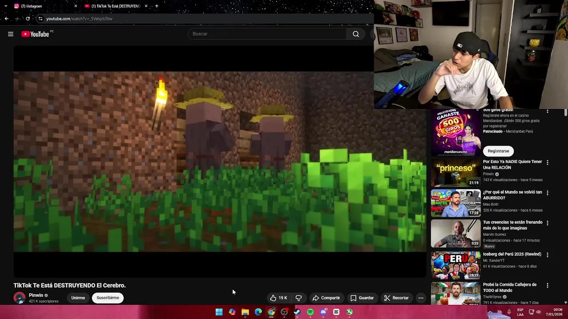Click the video title text TikTok Te Está DESTRUYENDO

tap(70, 285)
